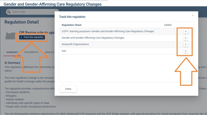Select the COPY: learning purposes row label
207x115 pixels.
(108, 31)
